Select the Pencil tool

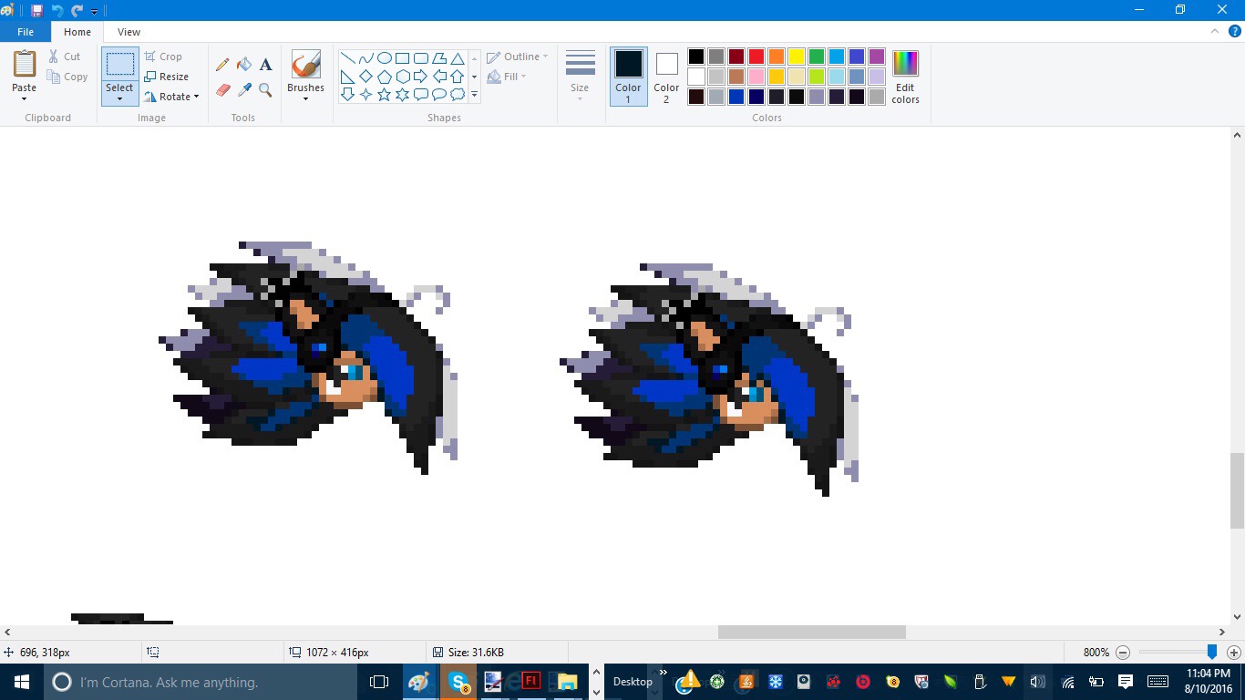coord(222,65)
